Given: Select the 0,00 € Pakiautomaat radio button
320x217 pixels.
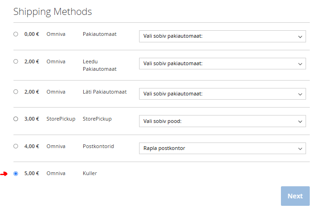Looking at the screenshot, I should [16, 34].
